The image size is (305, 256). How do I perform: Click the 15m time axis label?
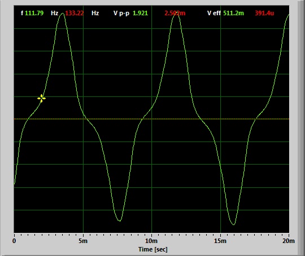pos(220,241)
